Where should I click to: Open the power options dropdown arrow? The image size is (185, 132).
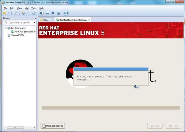pyautogui.click(x=9, y=13)
